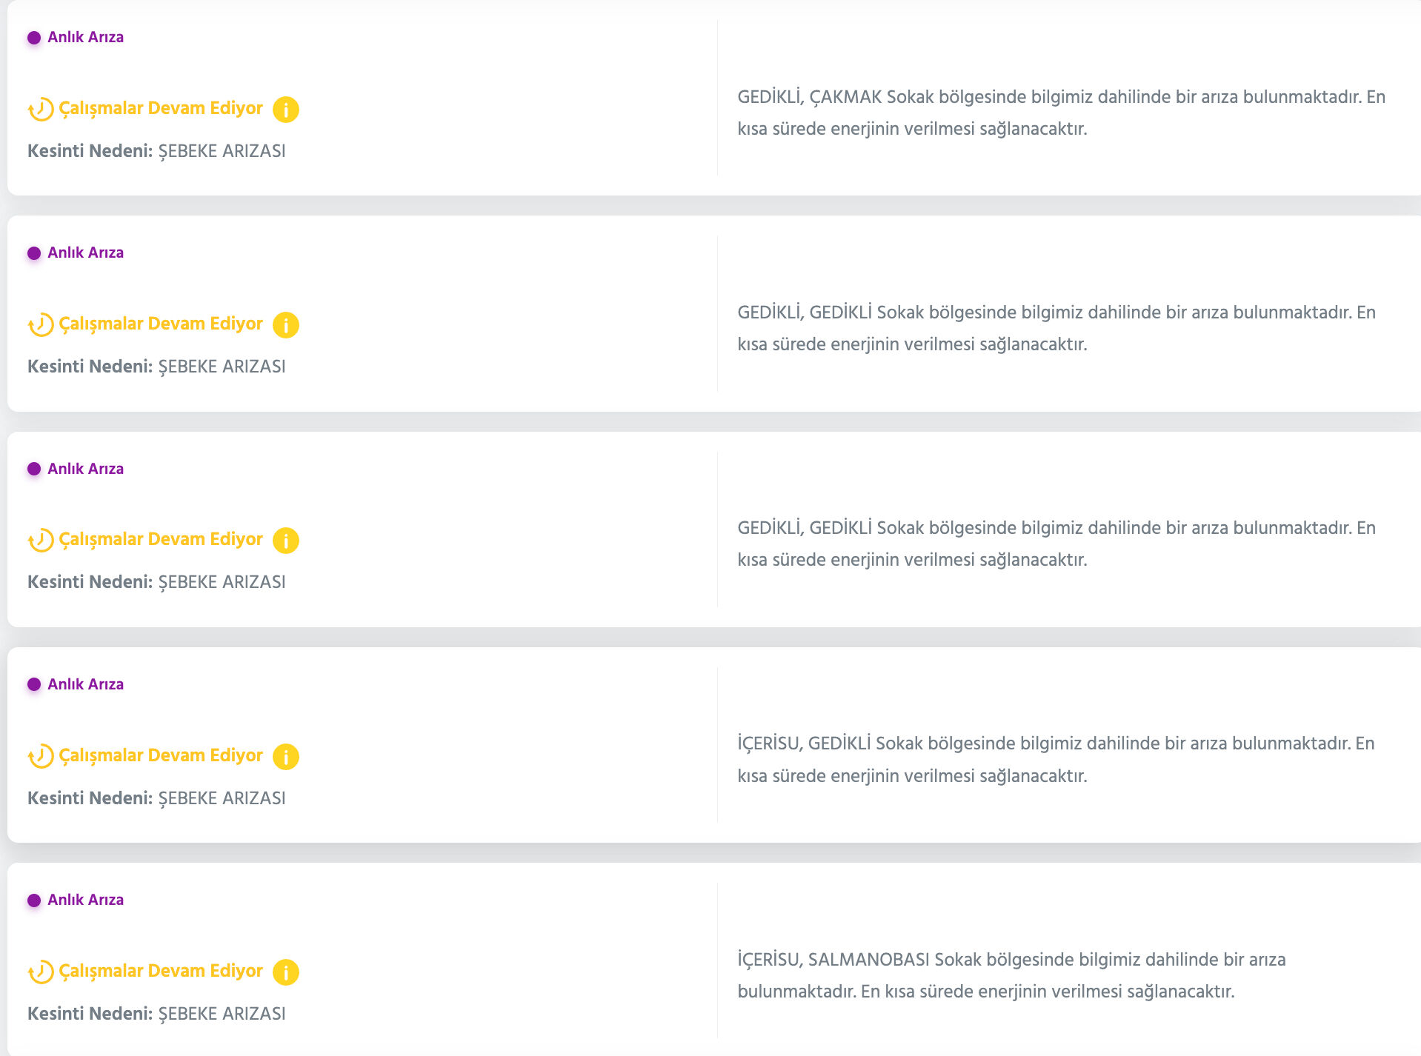Click 'Çalışmalar Devam Ediyor' in the third outage card
This screenshot has height=1056, width=1421.
click(161, 539)
